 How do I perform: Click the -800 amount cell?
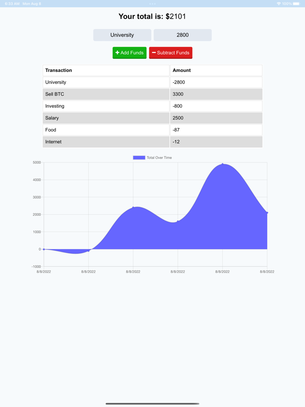[216, 106]
